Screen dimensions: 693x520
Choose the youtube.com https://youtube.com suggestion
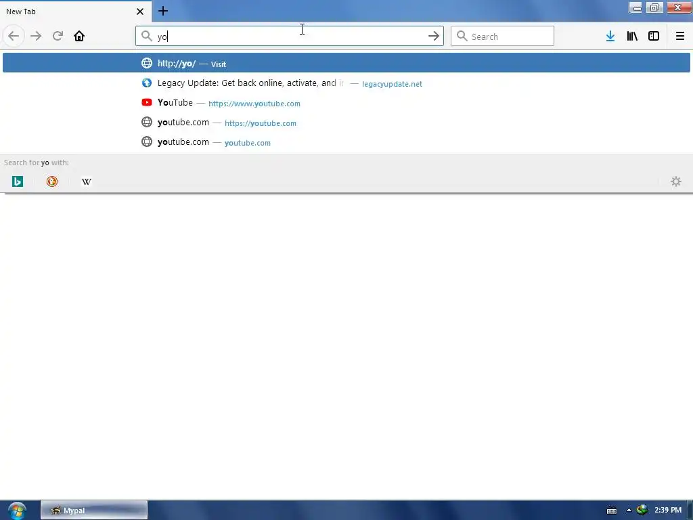(346, 122)
